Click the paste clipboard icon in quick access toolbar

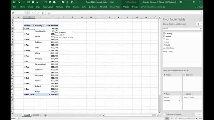72,2
